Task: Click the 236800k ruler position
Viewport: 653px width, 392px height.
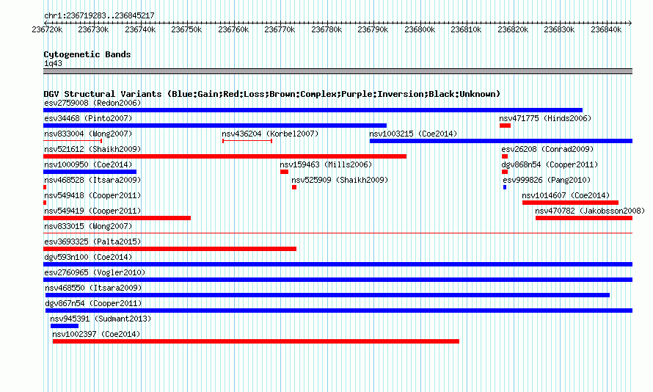Action: coord(420,29)
